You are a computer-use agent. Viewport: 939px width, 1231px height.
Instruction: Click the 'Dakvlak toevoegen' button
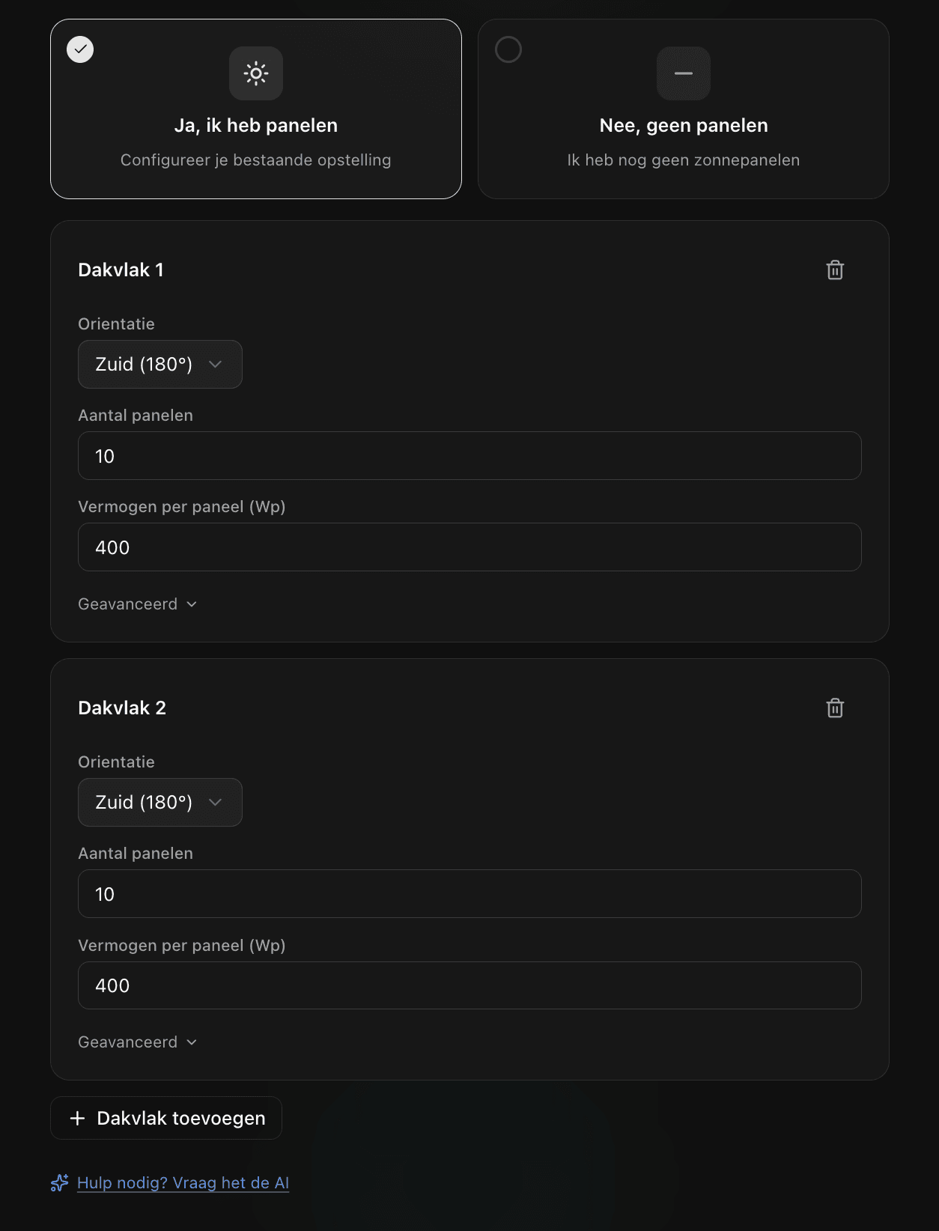(165, 1118)
